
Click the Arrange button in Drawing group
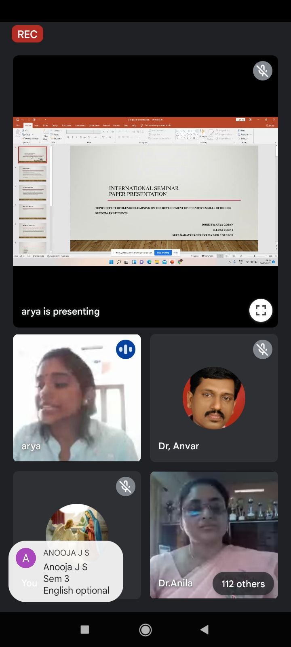[203, 134]
